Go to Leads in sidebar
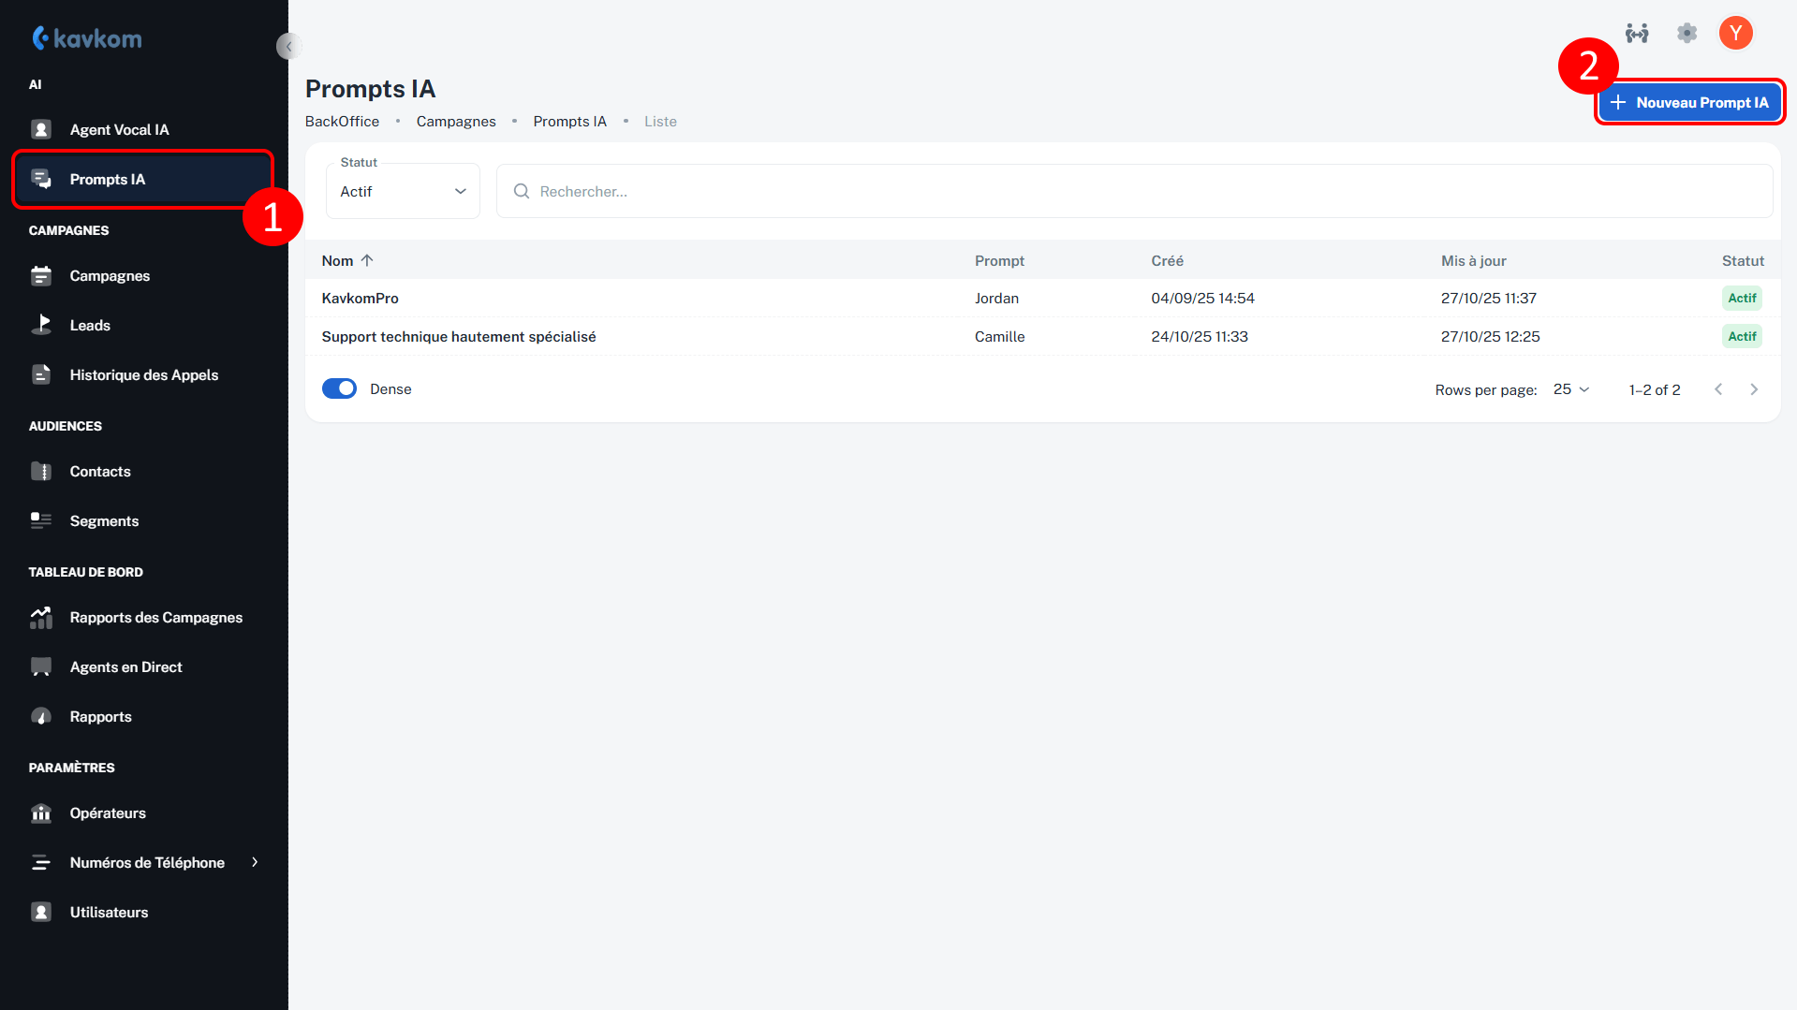 (90, 326)
